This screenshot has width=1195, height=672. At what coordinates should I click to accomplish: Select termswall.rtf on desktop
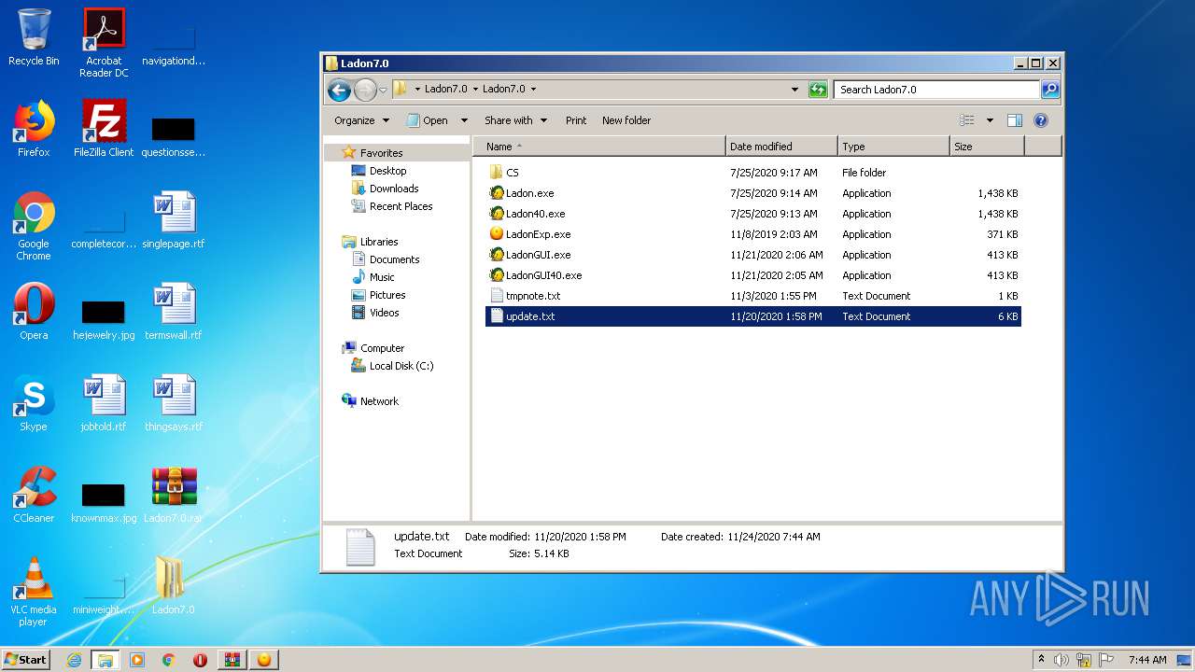point(174,312)
